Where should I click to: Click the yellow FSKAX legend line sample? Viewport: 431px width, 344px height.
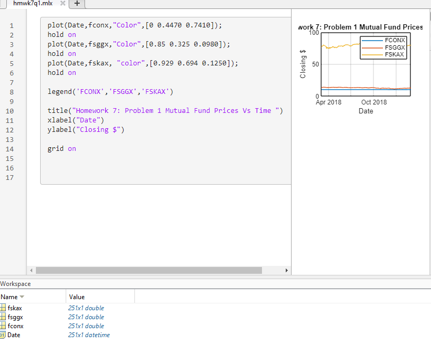coord(372,55)
